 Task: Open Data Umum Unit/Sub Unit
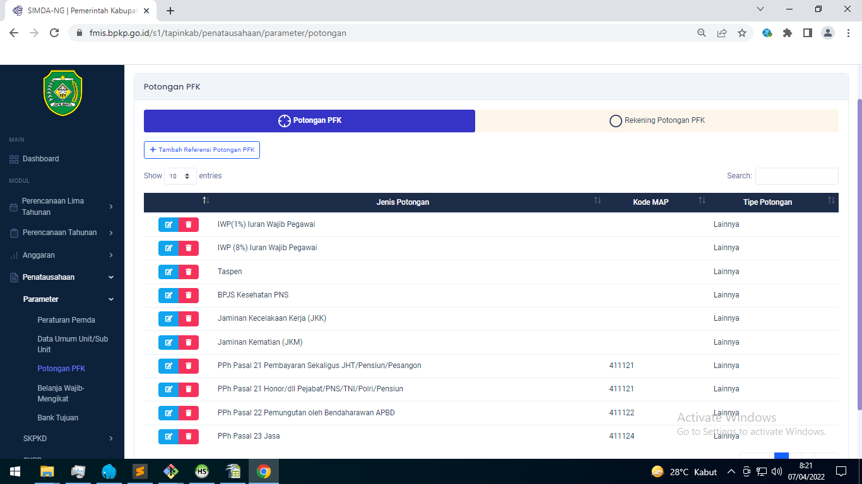tap(73, 344)
